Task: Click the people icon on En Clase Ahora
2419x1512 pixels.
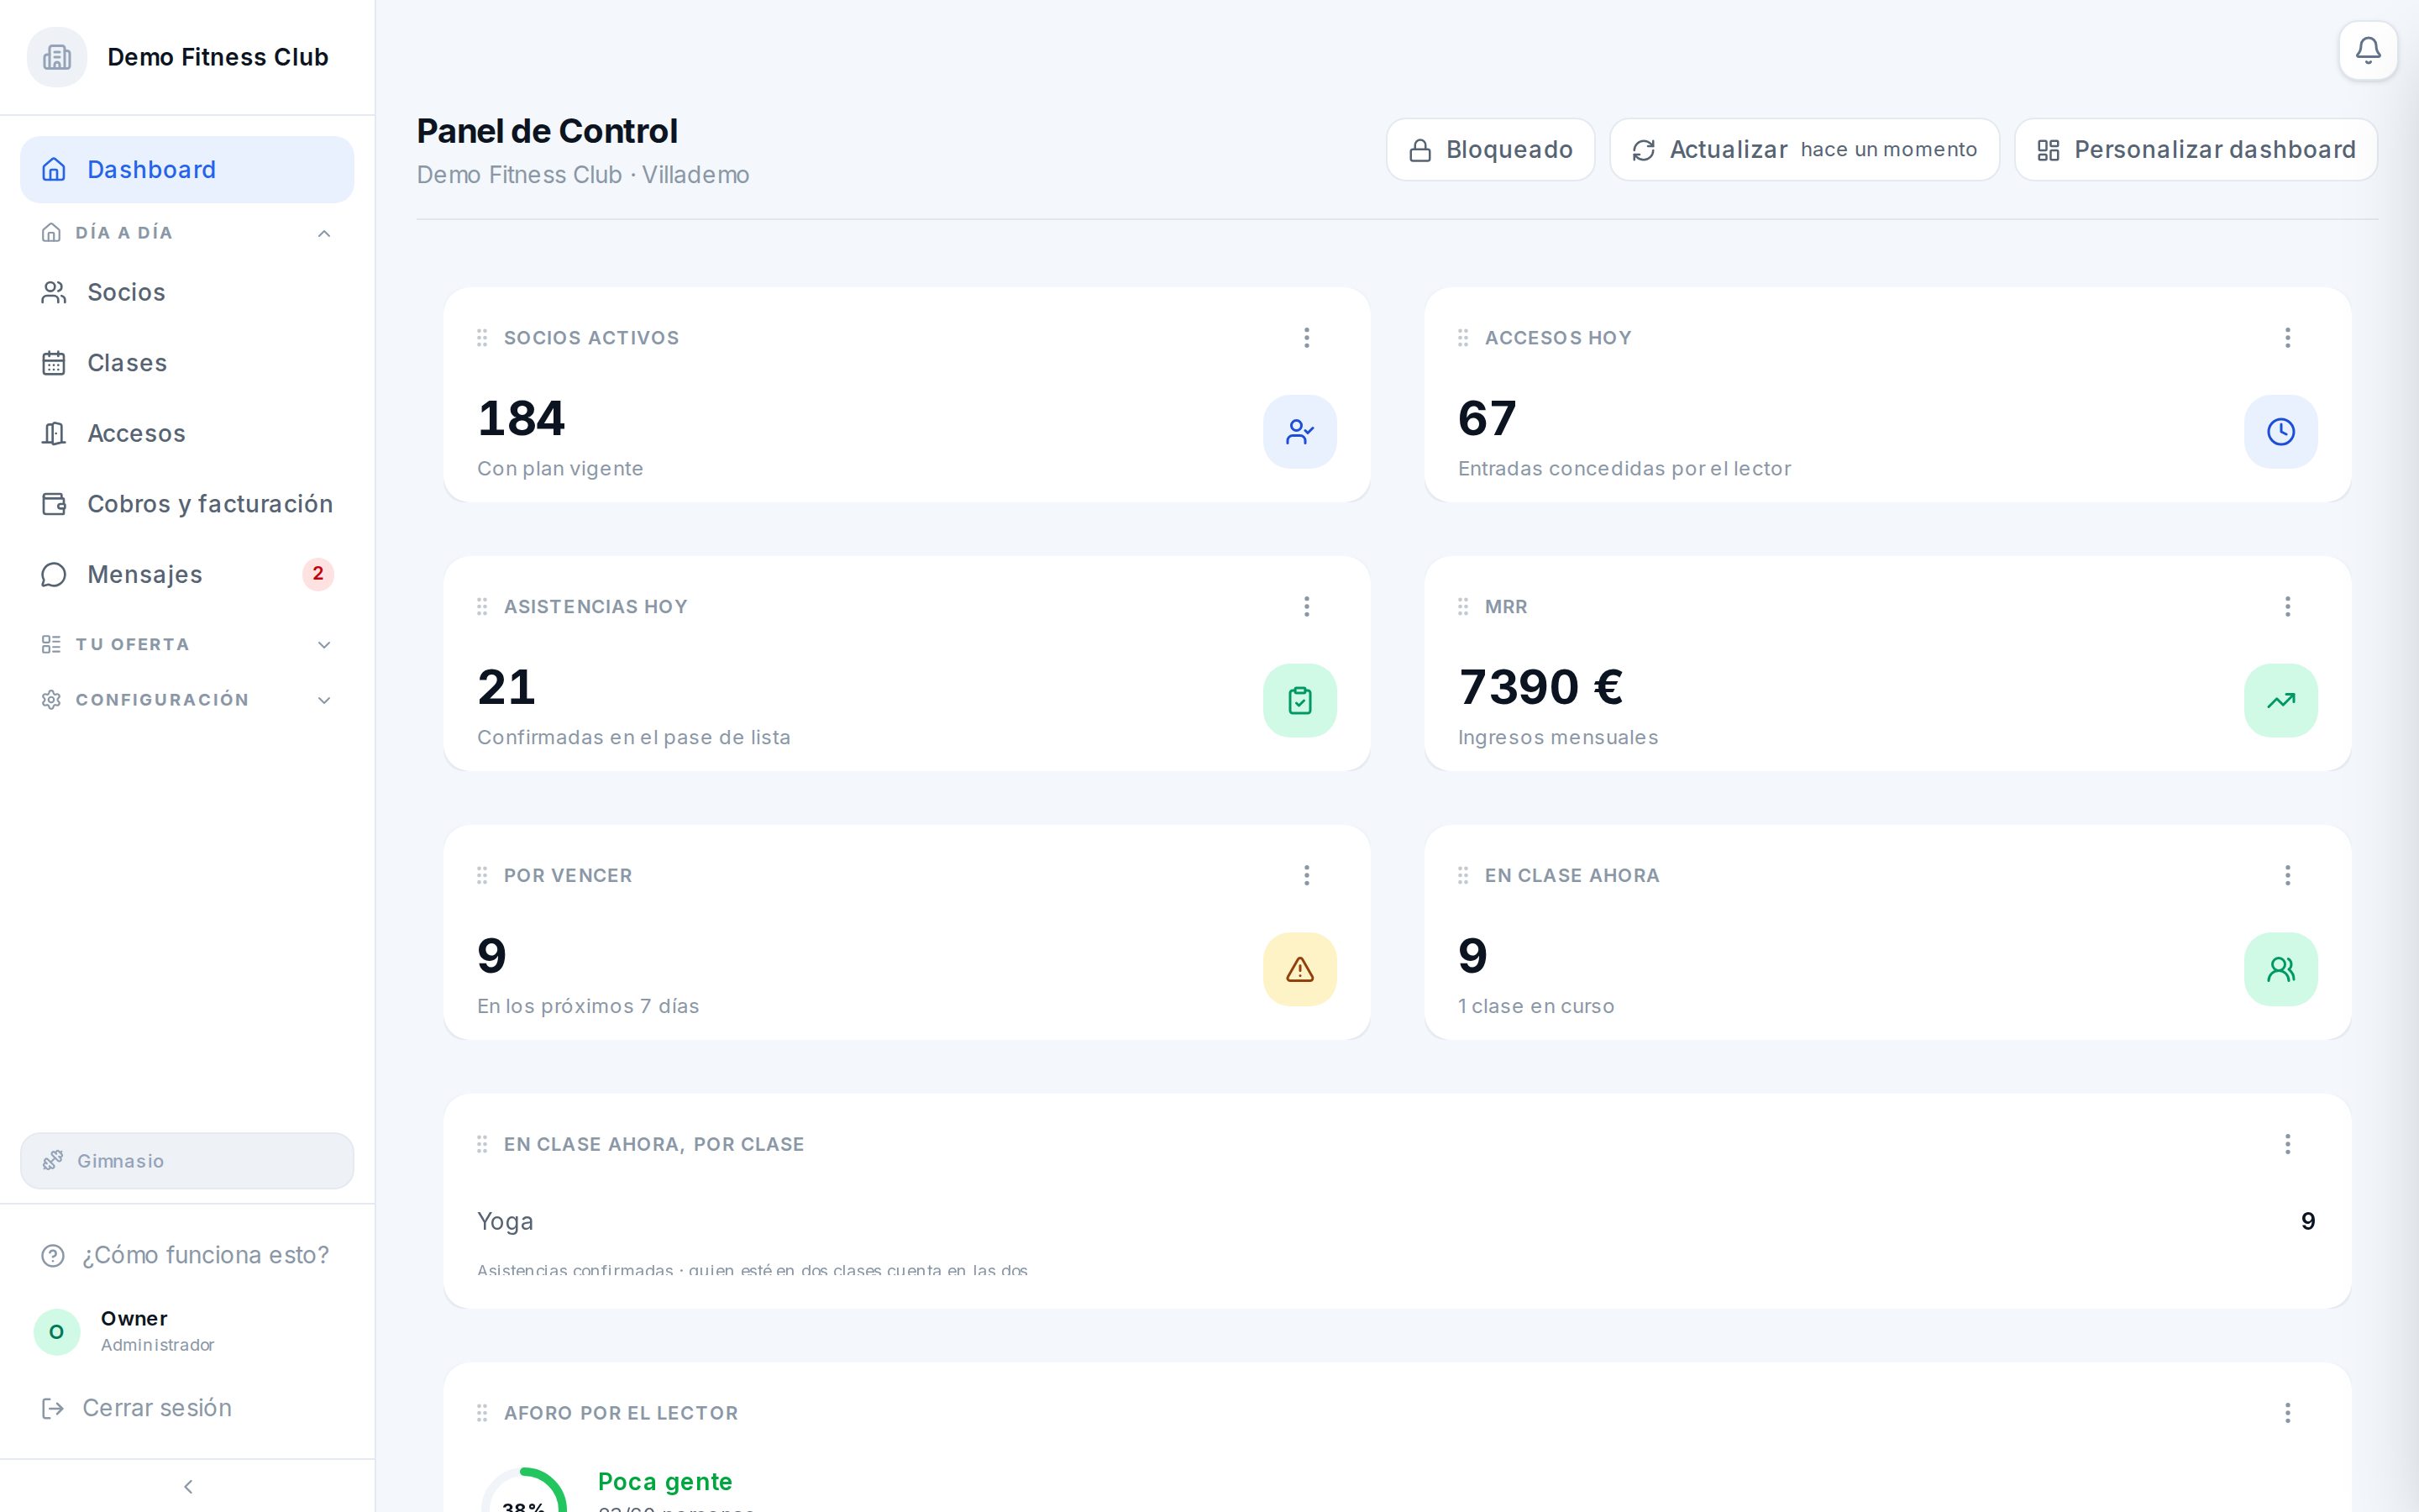Action: [x=2280, y=970]
